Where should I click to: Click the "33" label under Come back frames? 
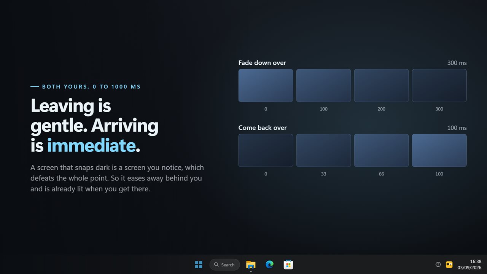click(324, 174)
